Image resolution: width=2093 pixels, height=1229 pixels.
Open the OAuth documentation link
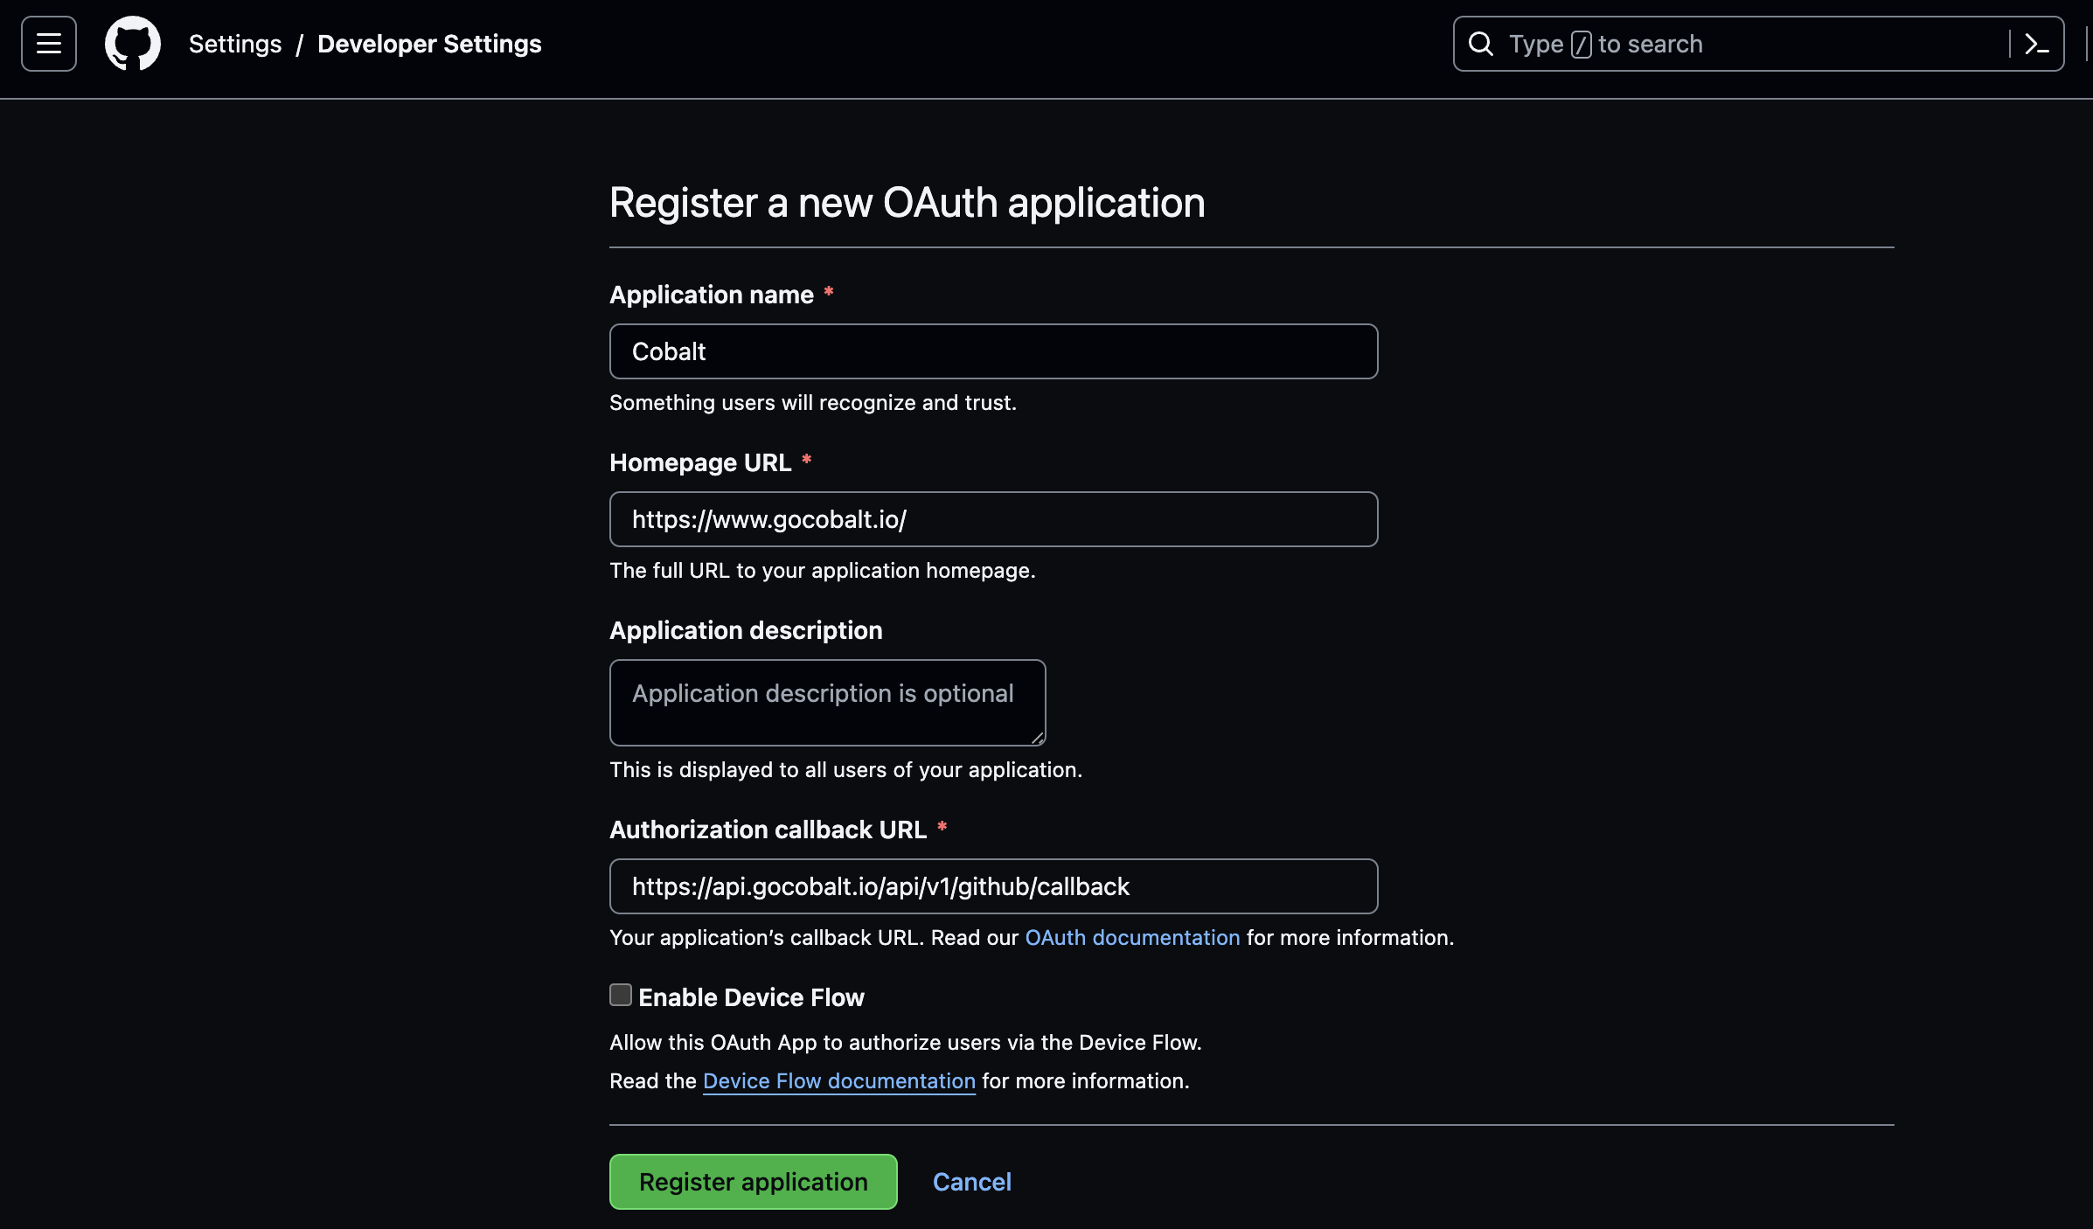1131,937
